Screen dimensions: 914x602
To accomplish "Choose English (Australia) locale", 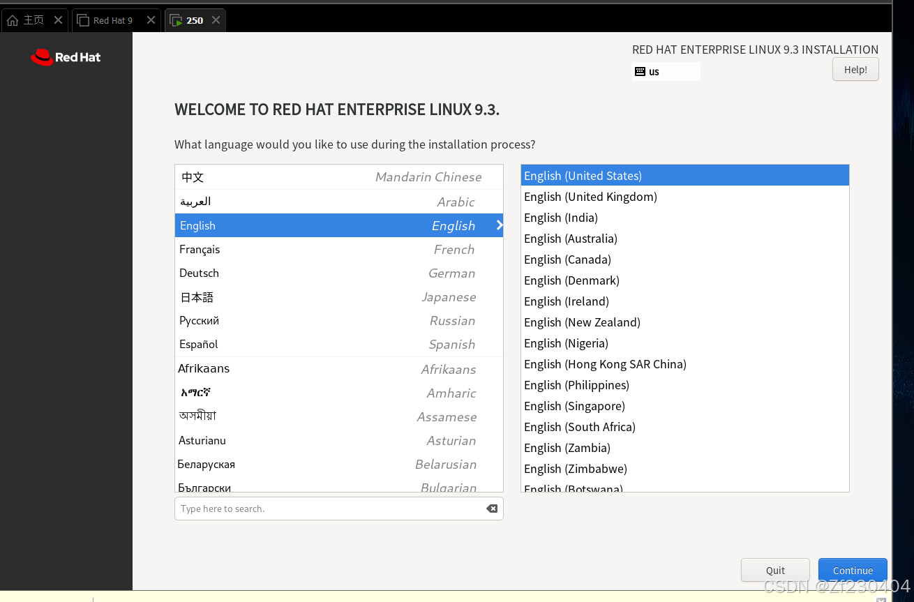I will pyautogui.click(x=684, y=239).
